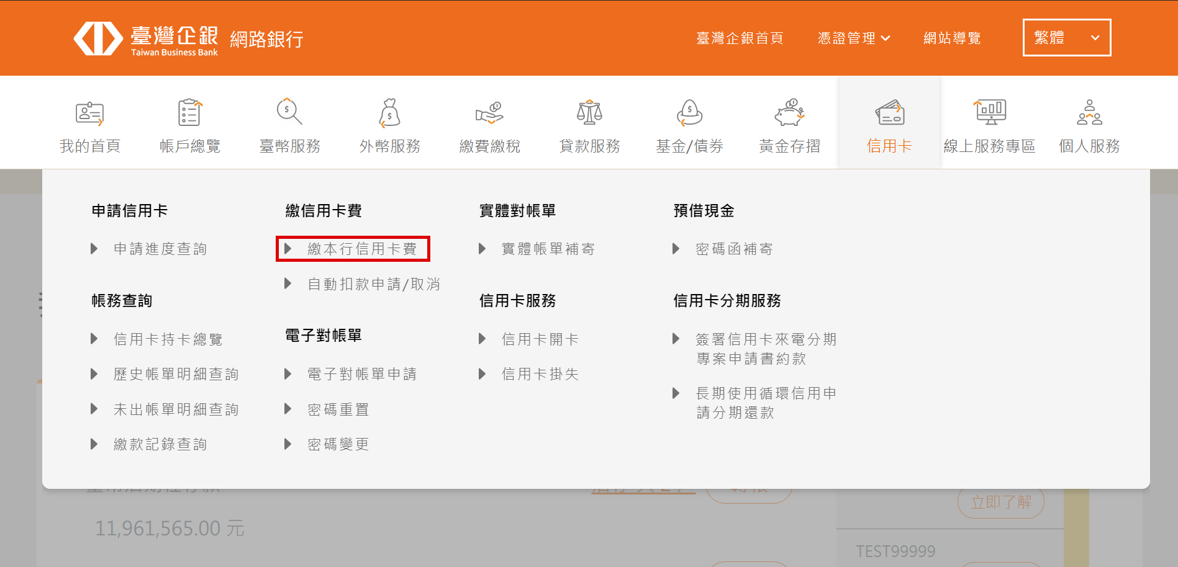Click TEST99999 text
The height and width of the screenshot is (567, 1178).
895,551
